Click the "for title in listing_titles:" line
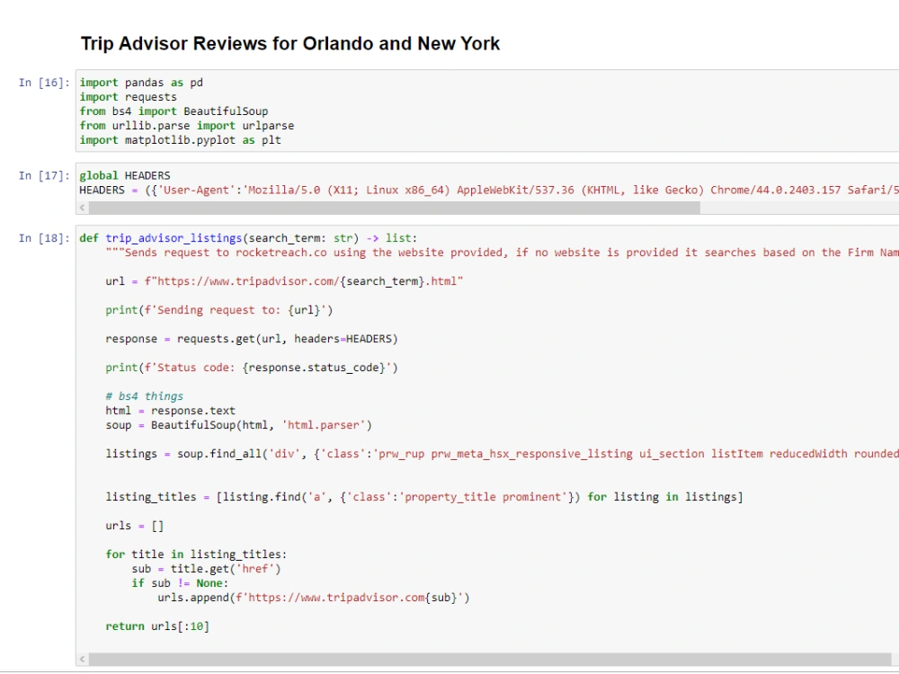Image resolution: width=899 pixels, height=674 pixels. point(196,554)
